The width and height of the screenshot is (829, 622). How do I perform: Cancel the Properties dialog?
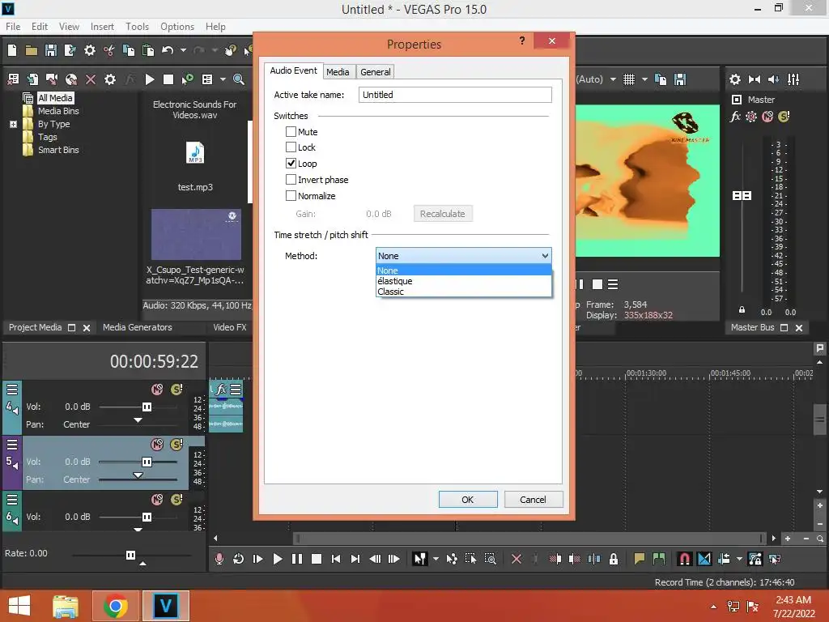pos(533,499)
